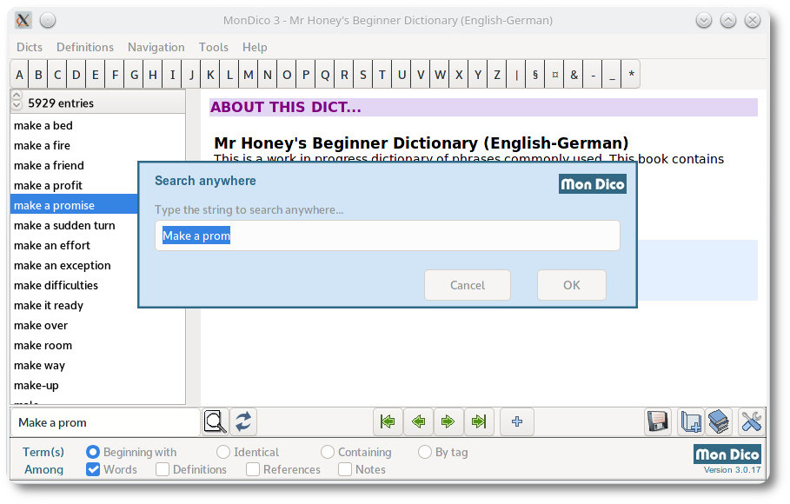Screen dimensions: 790x504
Task: Select the Containing radio button
Action: 328,452
